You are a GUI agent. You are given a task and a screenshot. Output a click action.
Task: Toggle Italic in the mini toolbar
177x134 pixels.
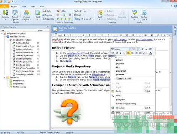click(x=120, y=53)
